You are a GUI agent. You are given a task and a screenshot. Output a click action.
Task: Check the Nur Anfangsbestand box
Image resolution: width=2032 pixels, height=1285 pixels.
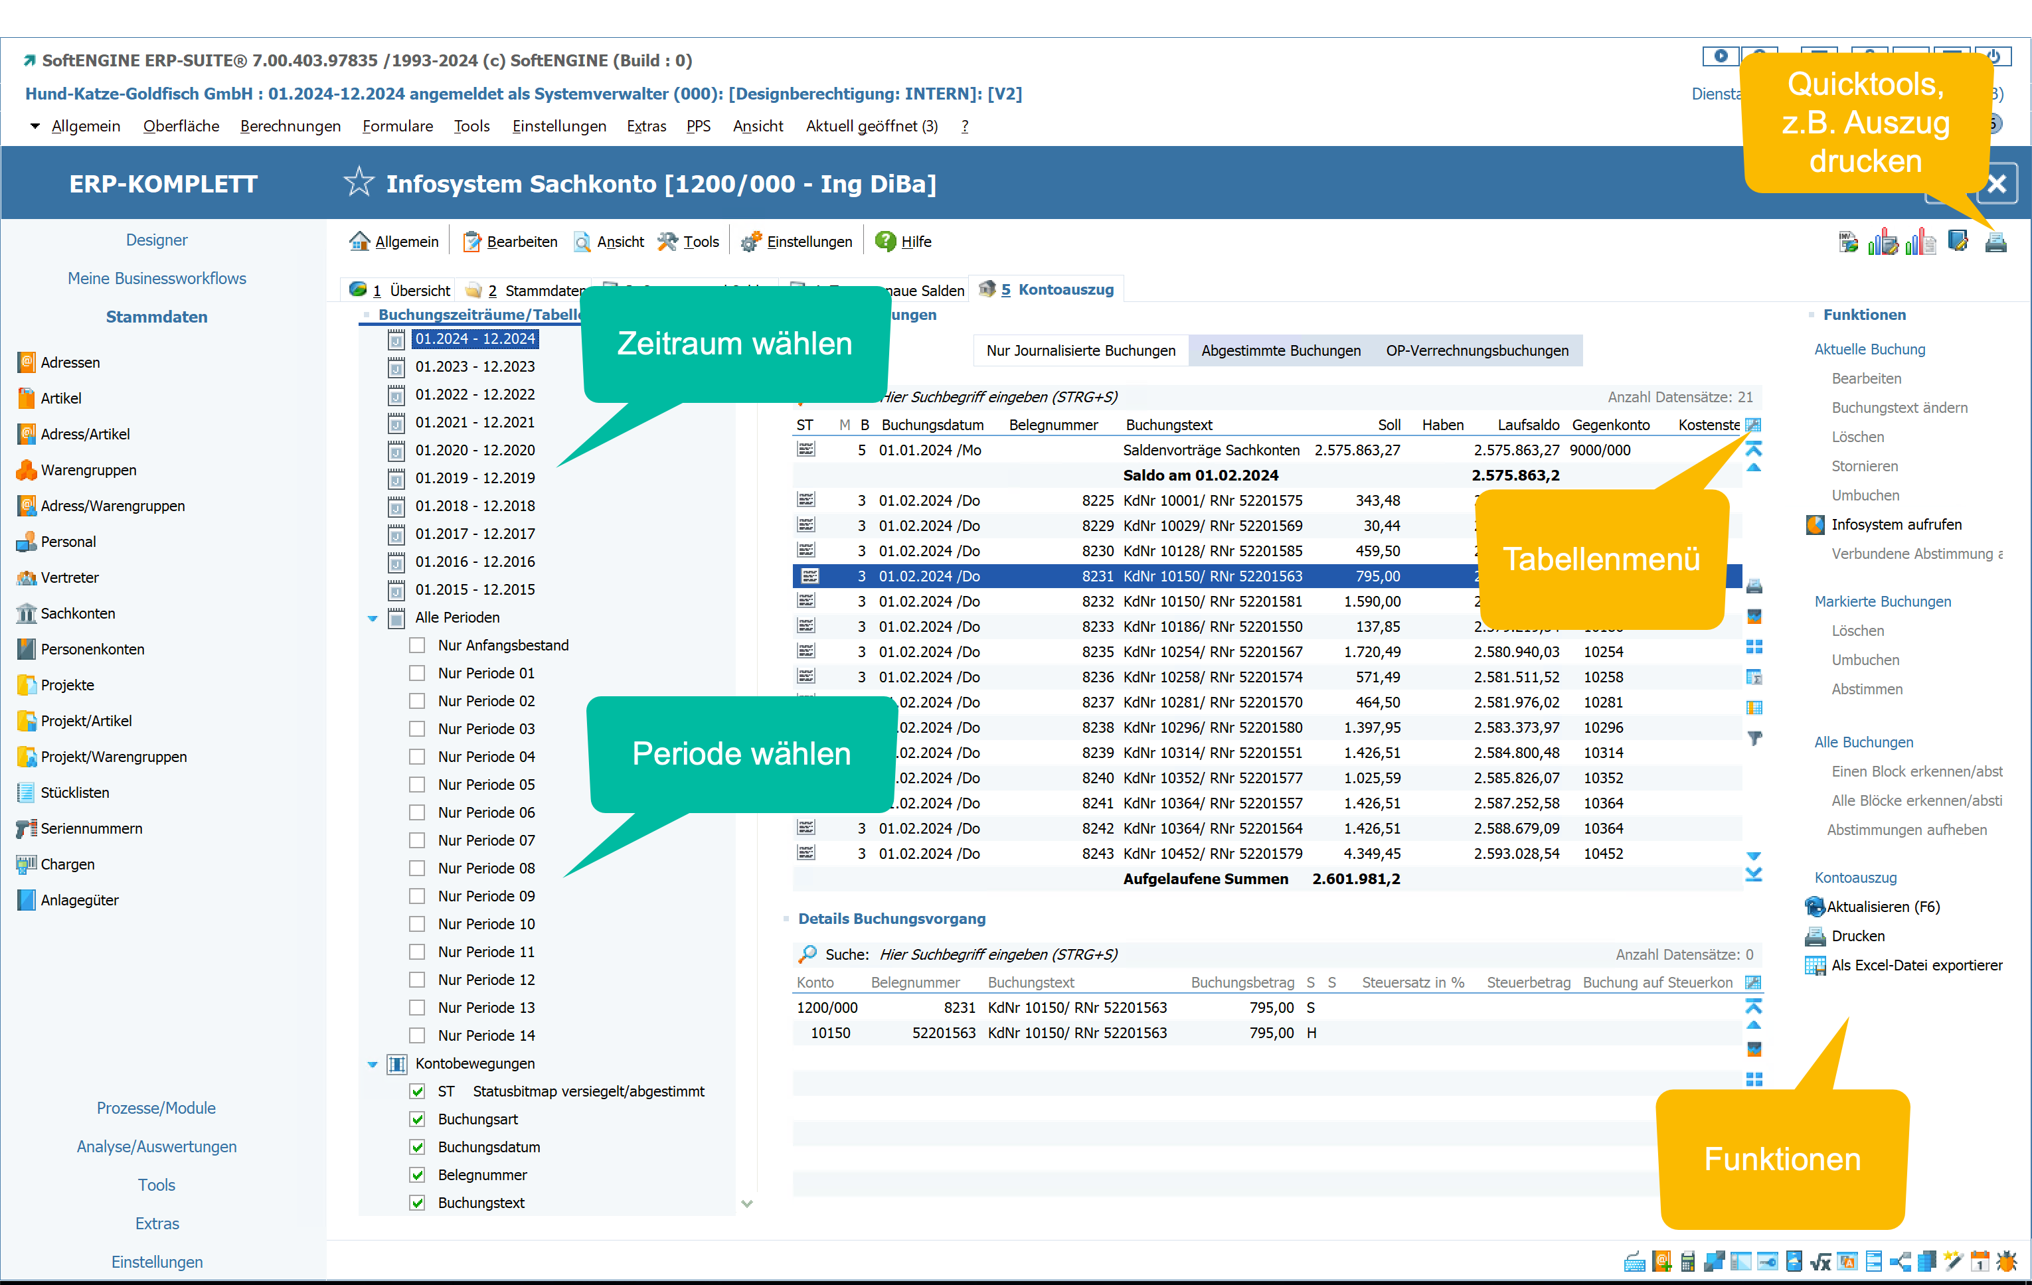(417, 645)
